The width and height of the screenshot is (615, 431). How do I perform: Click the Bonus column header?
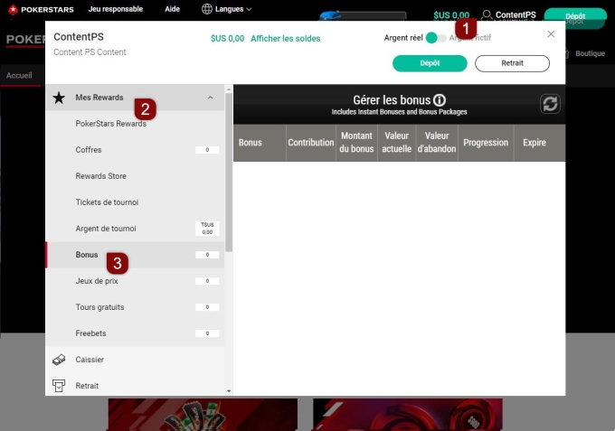tap(260, 143)
